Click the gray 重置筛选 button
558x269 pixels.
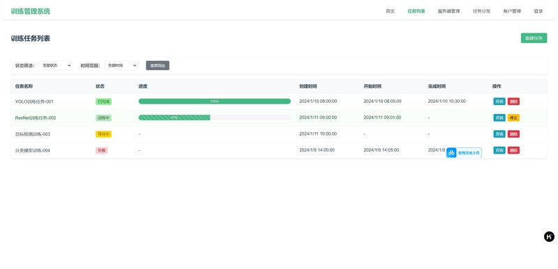[158, 65]
